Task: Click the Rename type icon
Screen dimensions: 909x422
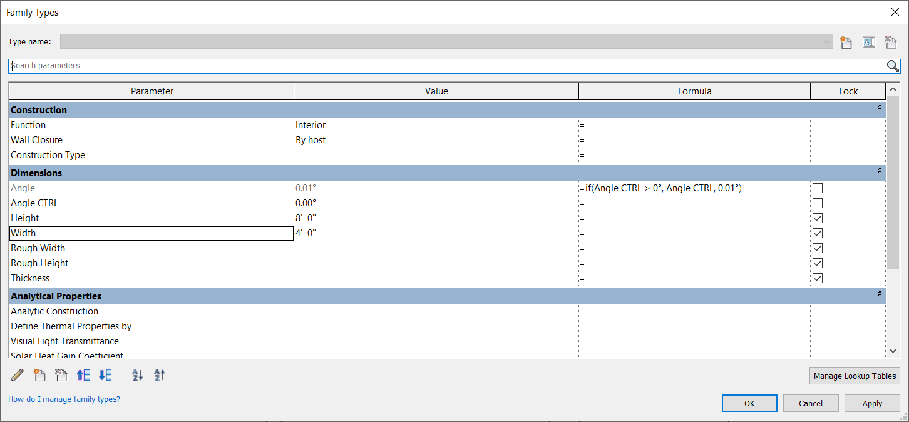Action: pyautogui.click(x=869, y=41)
